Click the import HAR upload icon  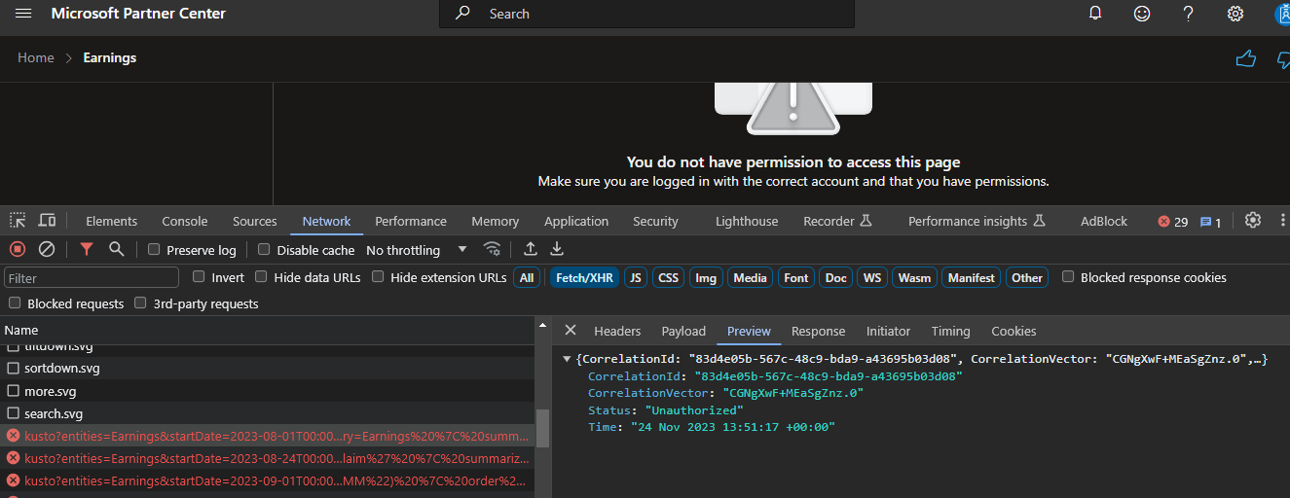[531, 249]
